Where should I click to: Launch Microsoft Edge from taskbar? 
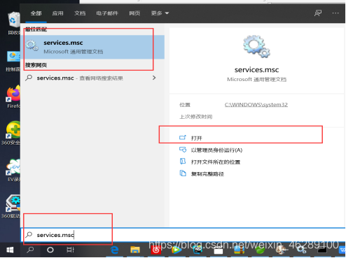(115, 250)
